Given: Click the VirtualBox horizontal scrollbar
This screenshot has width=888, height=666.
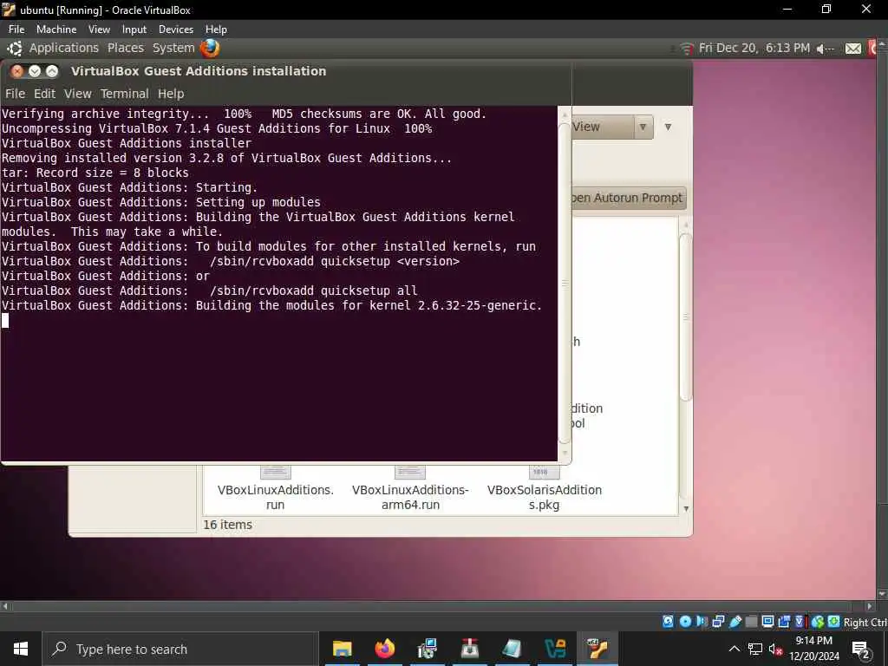Looking at the screenshot, I should pos(432,606).
